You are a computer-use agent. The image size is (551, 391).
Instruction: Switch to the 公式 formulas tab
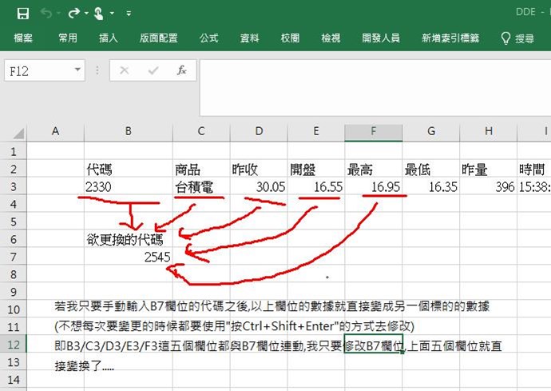(x=208, y=38)
